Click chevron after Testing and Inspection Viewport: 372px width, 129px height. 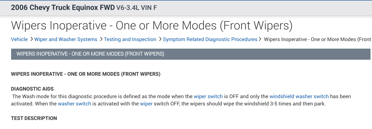pos(160,39)
